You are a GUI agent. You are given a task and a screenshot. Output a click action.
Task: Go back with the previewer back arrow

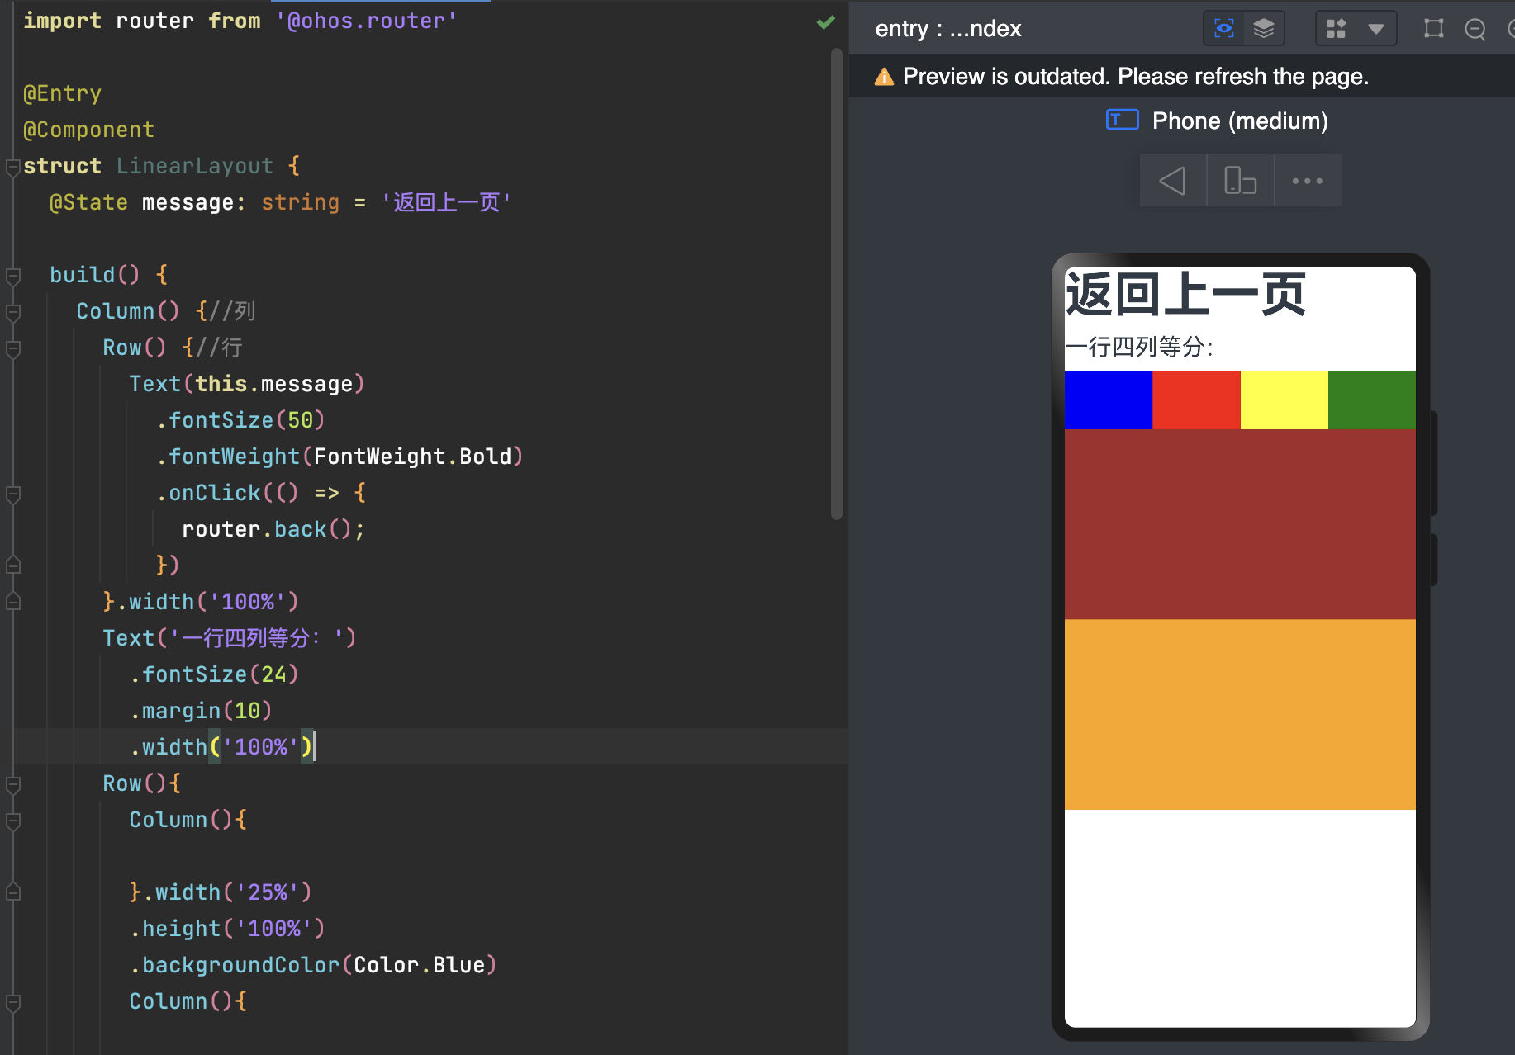[1173, 180]
